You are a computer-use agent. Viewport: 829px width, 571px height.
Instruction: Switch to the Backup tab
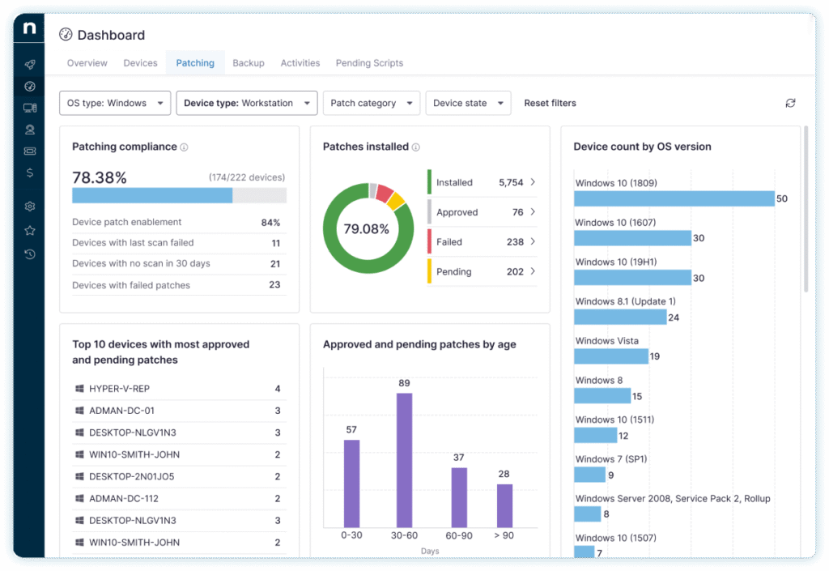tap(248, 62)
